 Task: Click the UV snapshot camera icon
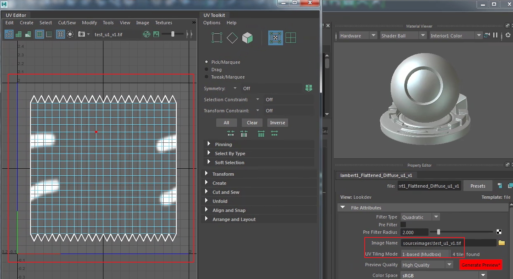click(82, 34)
